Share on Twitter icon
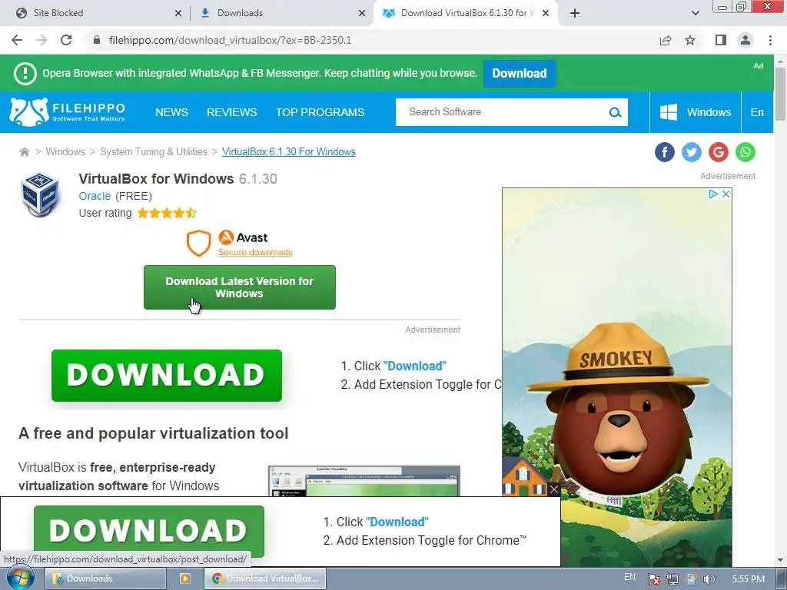Screen dimensions: 787x590 pyautogui.click(x=691, y=152)
